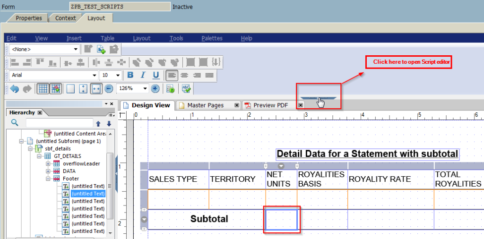The width and height of the screenshot is (484, 239).
Task: Switch zoom to actual size
Action: pos(71,89)
